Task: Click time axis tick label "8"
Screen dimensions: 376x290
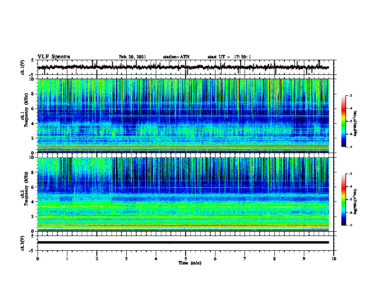Action: 274,259
